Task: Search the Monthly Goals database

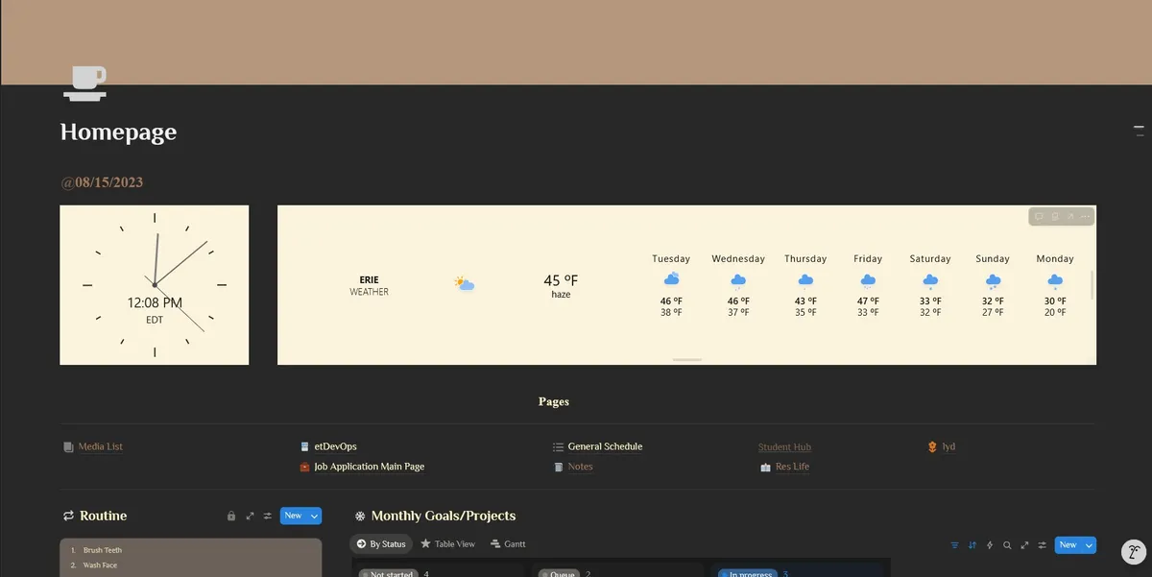Action: 1007,545
